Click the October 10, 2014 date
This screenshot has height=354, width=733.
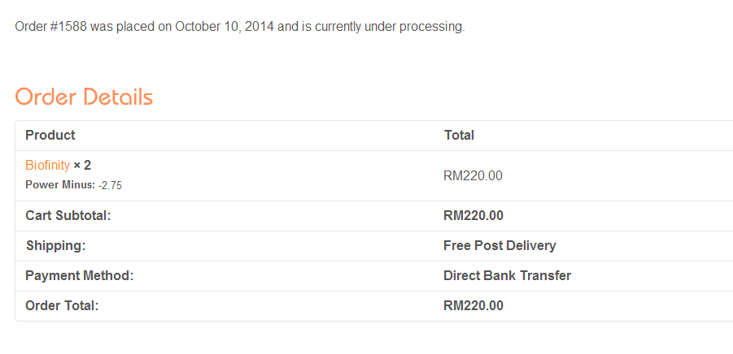pos(225,27)
